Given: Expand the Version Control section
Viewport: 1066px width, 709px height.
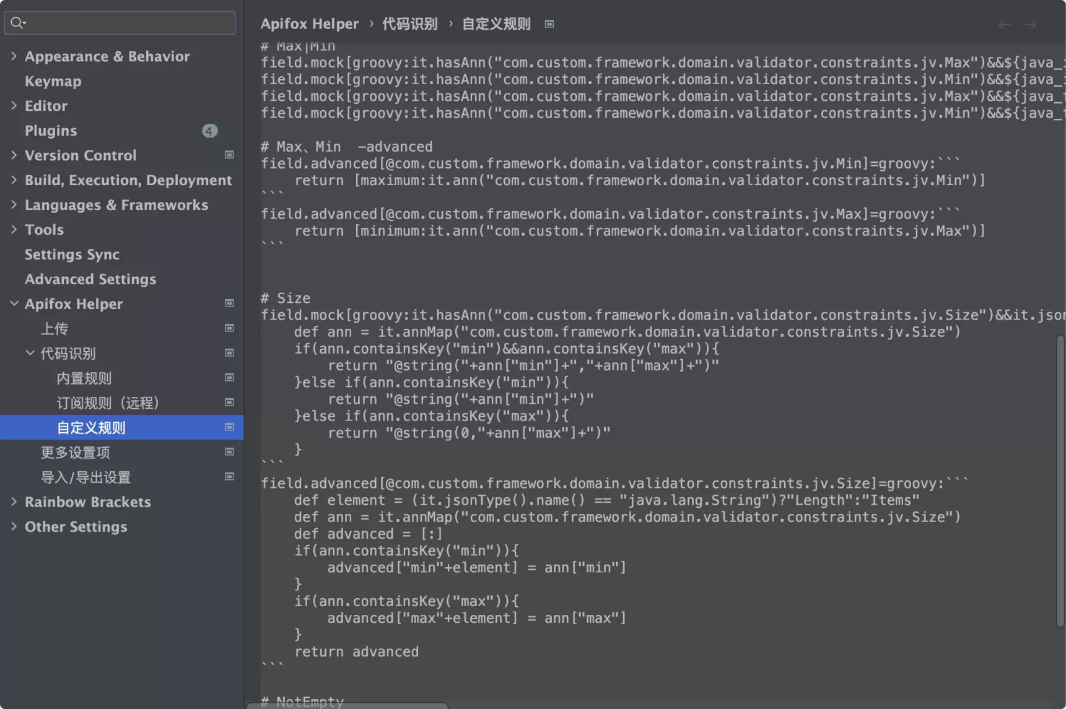Looking at the screenshot, I should click(14, 155).
